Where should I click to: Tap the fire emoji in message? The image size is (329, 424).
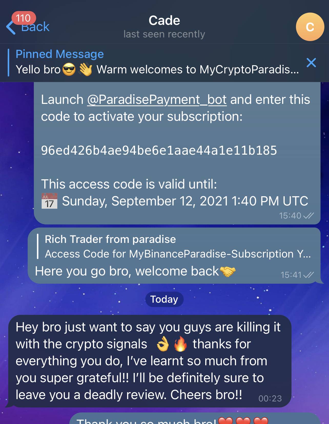[x=181, y=344]
